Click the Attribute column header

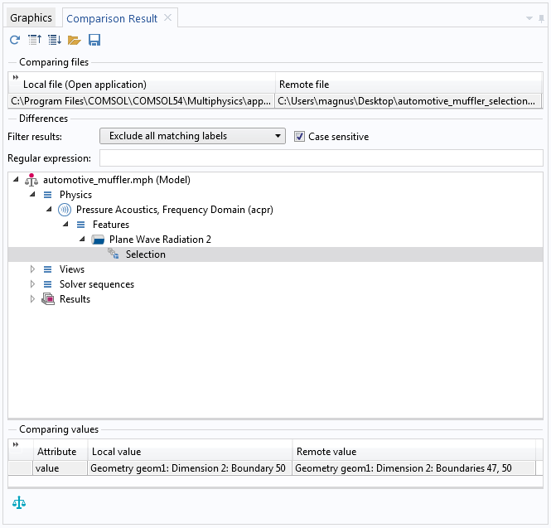tap(60, 452)
